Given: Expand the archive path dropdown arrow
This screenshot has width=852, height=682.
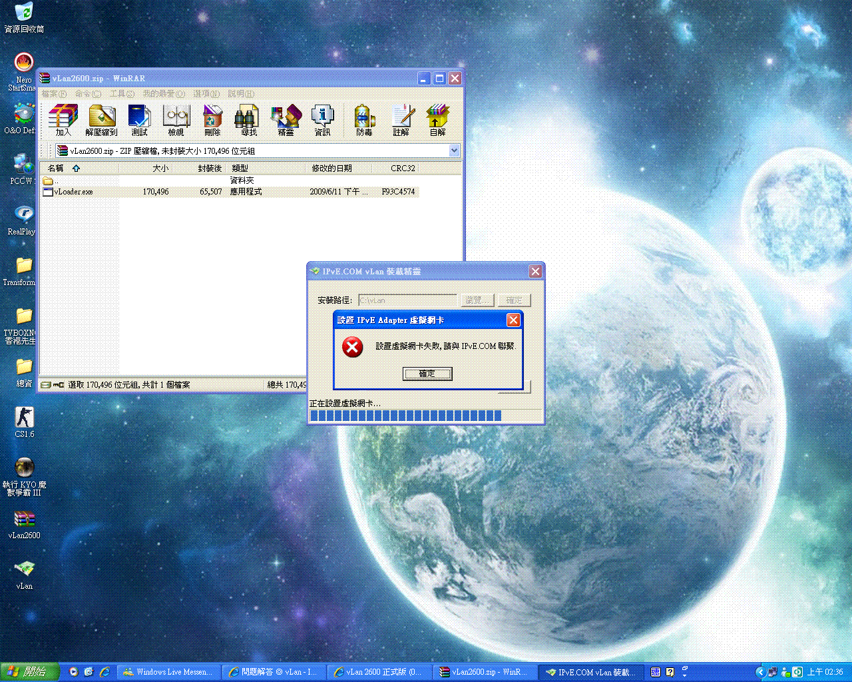Looking at the screenshot, I should [x=454, y=151].
